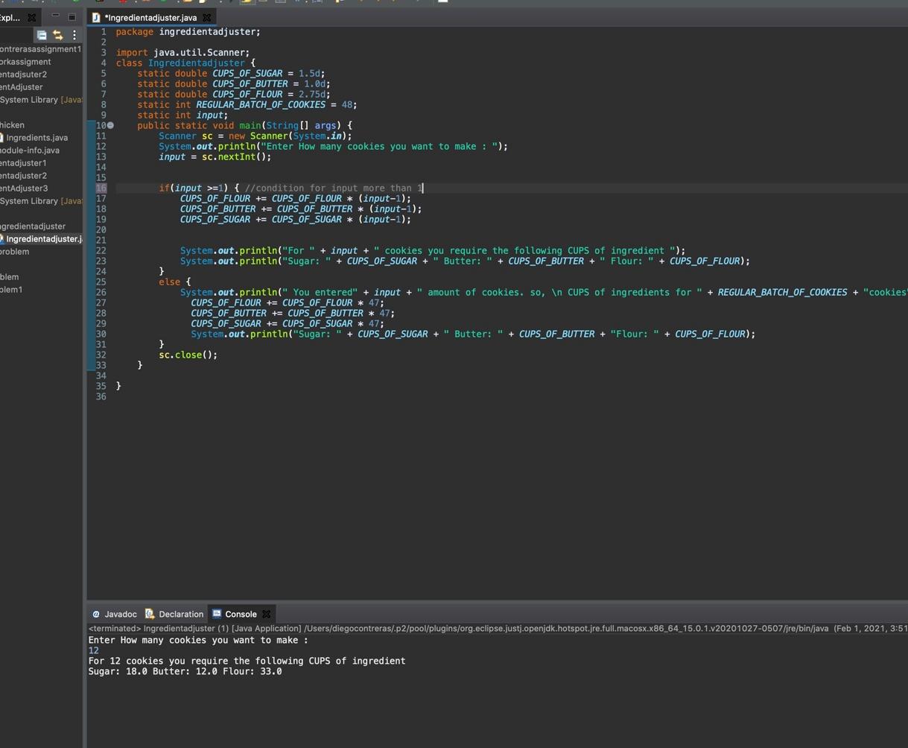908x748 pixels.
Task: Click the Collapse All icon in Package Explorer
Action: coord(42,35)
